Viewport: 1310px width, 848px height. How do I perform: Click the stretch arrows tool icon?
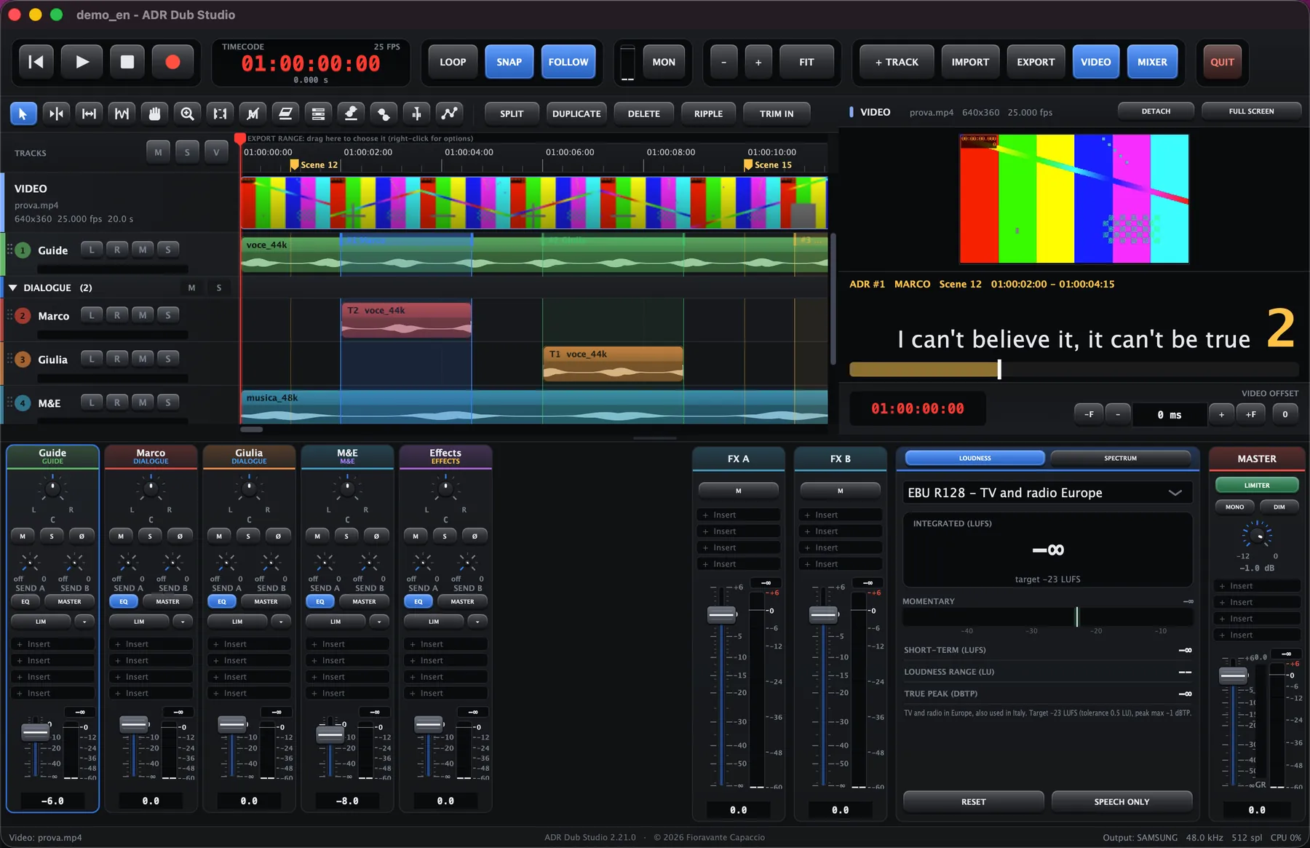[x=89, y=114]
